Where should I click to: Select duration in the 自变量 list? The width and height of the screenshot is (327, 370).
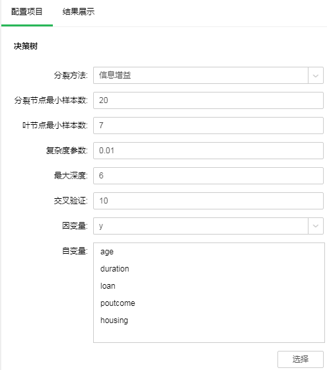(x=115, y=269)
